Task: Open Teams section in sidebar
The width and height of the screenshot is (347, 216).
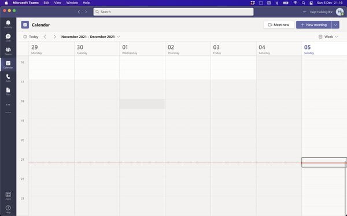Action: point(8,51)
